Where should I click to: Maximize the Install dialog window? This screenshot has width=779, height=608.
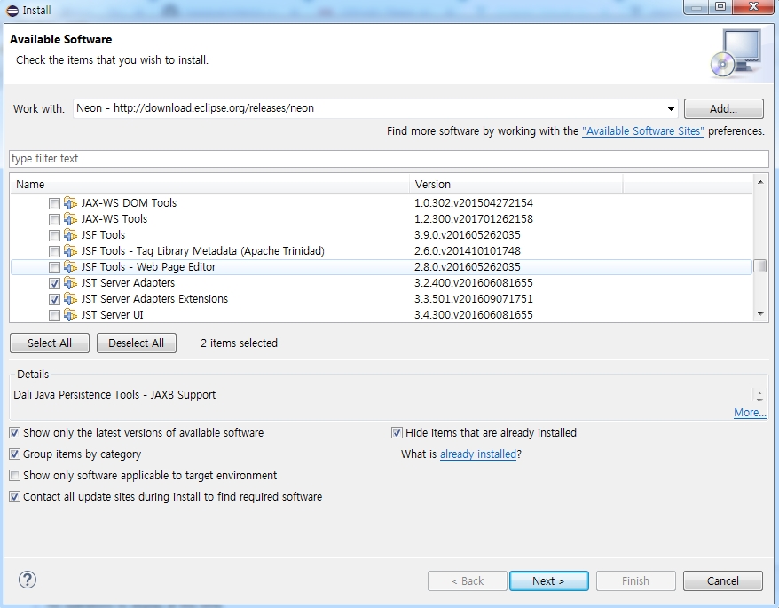(x=720, y=7)
